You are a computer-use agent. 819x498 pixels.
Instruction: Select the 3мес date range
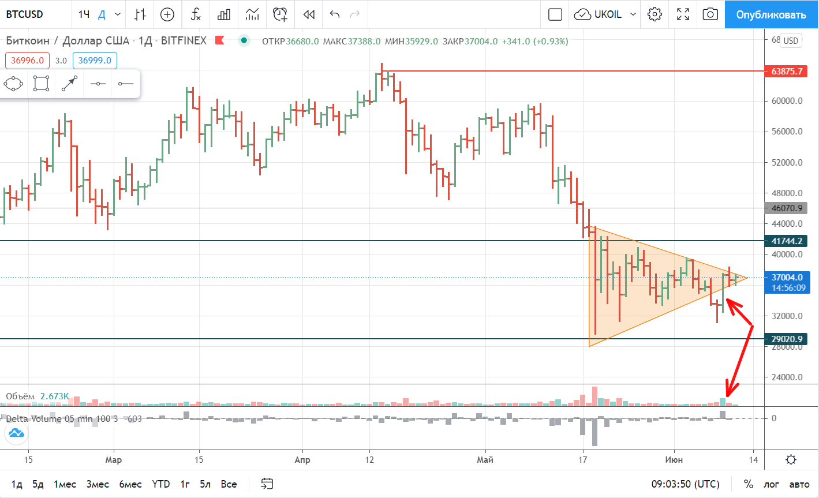98,484
